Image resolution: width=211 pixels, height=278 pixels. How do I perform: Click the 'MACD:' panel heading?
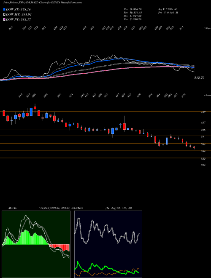(x=12, y=208)
